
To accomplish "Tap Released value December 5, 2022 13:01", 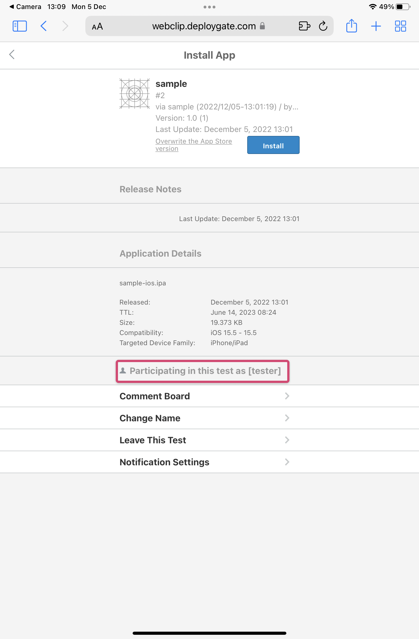I will (249, 302).
